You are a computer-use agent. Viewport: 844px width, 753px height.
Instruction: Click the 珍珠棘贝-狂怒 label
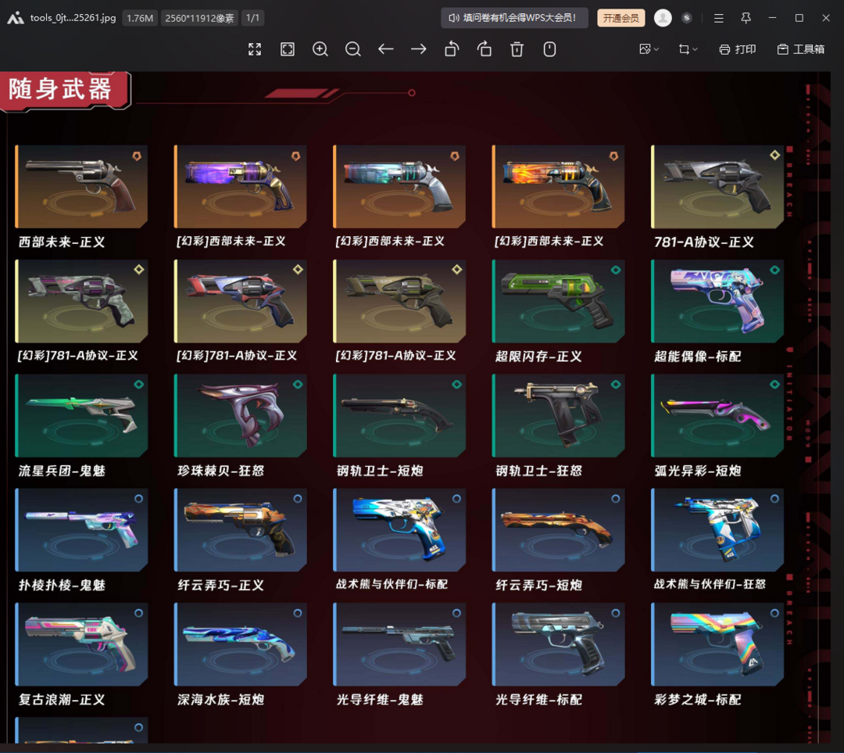[x=220, y=471]
